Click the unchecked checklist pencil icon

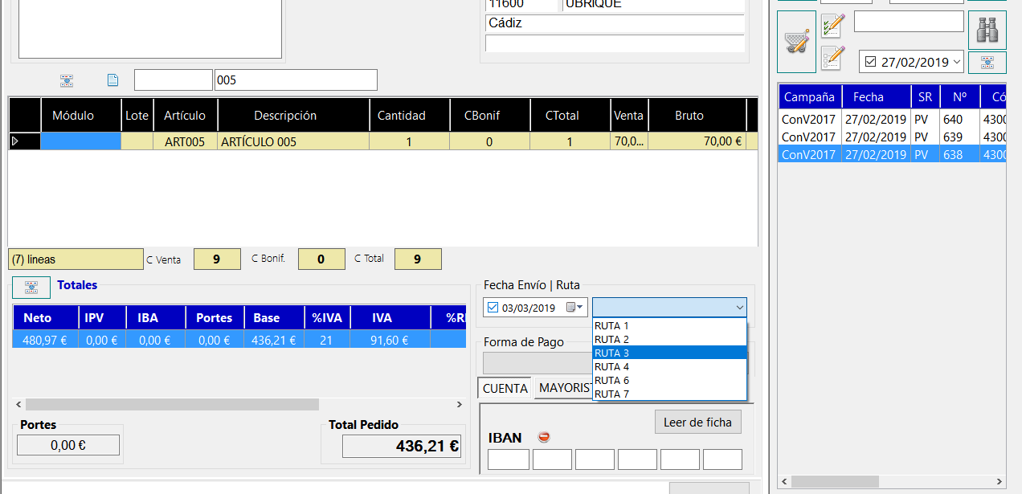832,58
